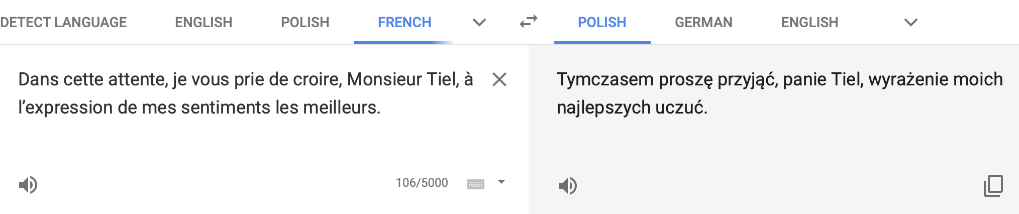Select Detect Language as source
Screen dimensions: 1019x214
(x=63, y=22)
